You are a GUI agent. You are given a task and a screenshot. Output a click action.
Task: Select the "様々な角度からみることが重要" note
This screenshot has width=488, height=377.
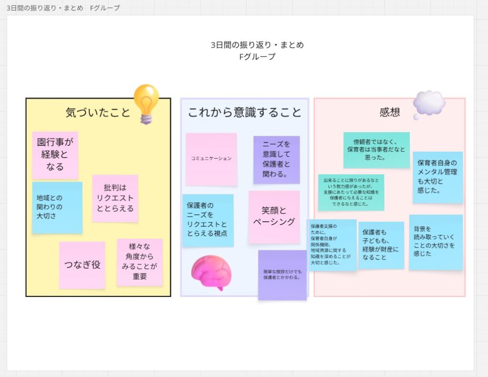click(x=139, y=262)
